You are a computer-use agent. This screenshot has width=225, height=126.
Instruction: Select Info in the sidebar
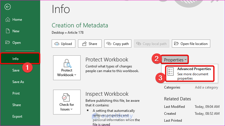(x=16, y=59)
